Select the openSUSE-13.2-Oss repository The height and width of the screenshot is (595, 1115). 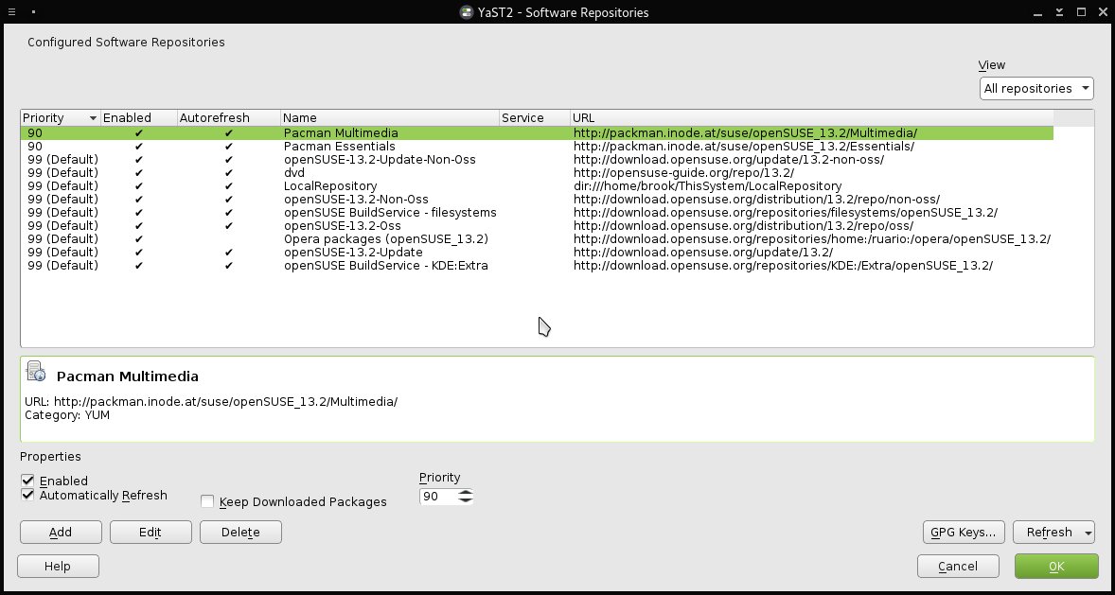[537, 226]
